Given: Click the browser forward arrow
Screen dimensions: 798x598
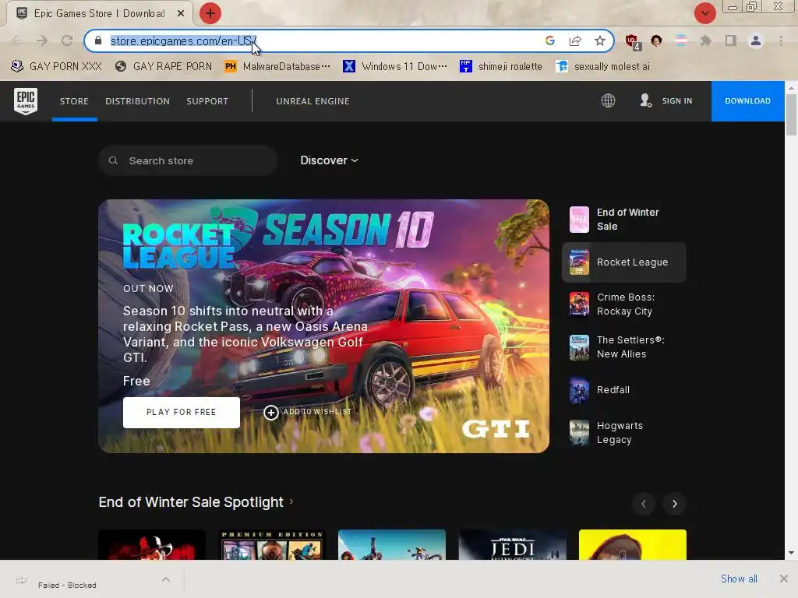Looking at the screenshot, I should 42,40.
